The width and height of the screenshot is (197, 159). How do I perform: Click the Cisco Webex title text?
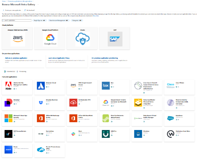[x=180, y=83]
